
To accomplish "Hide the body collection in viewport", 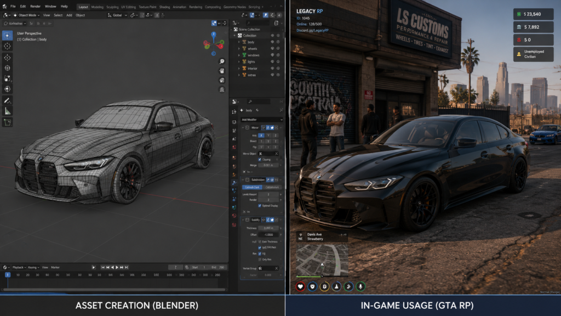I will click(272, 42).
